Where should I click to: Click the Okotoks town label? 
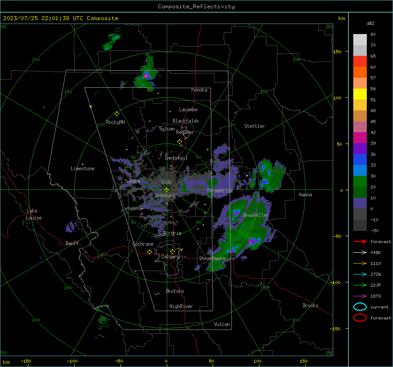tap(175, 291)
